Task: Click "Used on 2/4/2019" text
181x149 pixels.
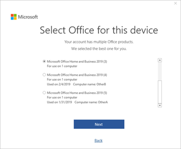Action: click(59, 84)
